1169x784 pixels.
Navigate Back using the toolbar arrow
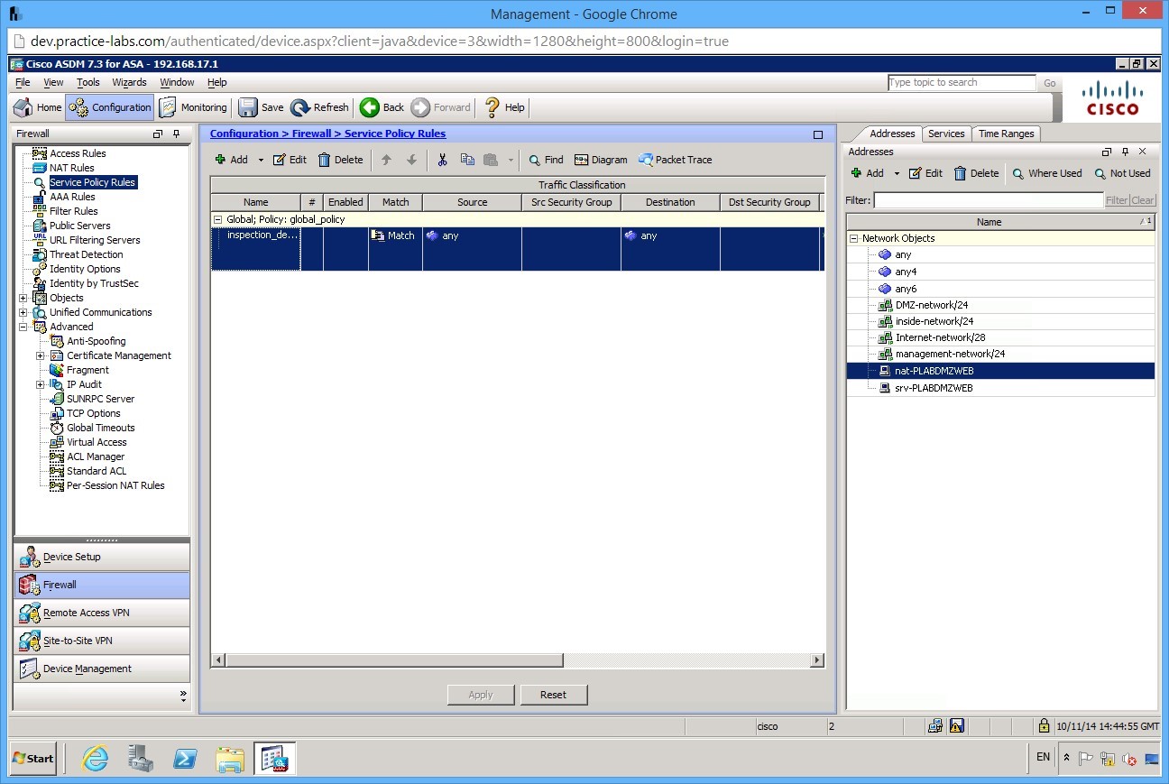tap(381, 106)
